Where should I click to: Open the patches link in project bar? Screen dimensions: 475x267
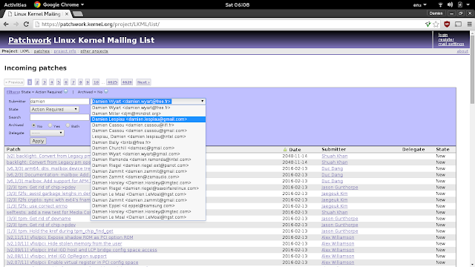coord(42,51)
